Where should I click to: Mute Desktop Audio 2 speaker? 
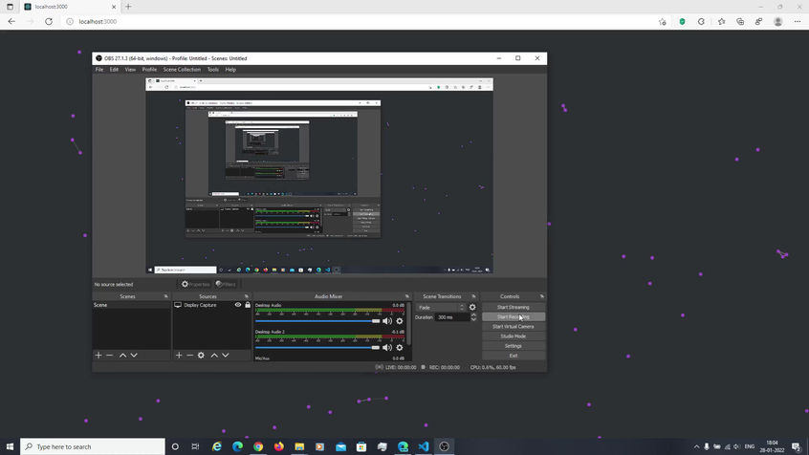387,348
